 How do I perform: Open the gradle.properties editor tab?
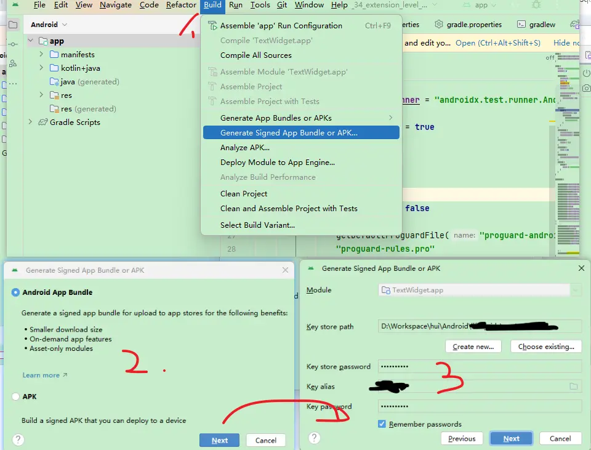(x=468, y=25)
